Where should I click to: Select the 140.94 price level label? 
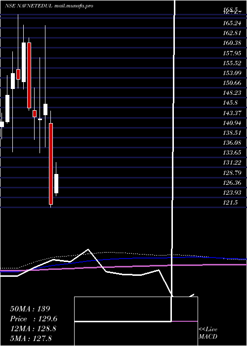coord(232,123)
